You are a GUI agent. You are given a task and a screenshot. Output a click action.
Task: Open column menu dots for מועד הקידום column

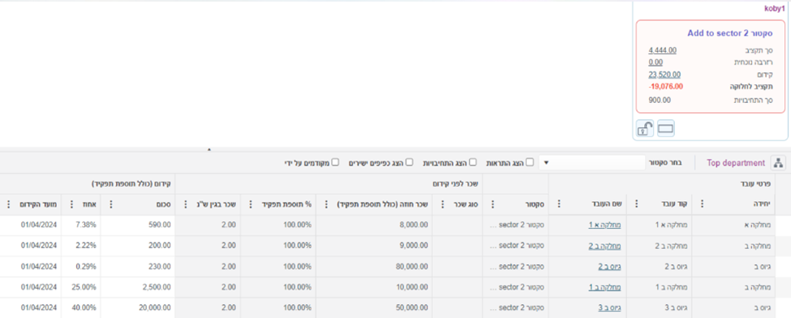[9, 204]
